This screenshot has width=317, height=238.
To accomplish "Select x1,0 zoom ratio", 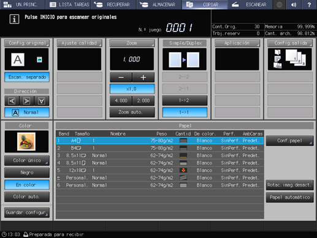I will point(132,89).
